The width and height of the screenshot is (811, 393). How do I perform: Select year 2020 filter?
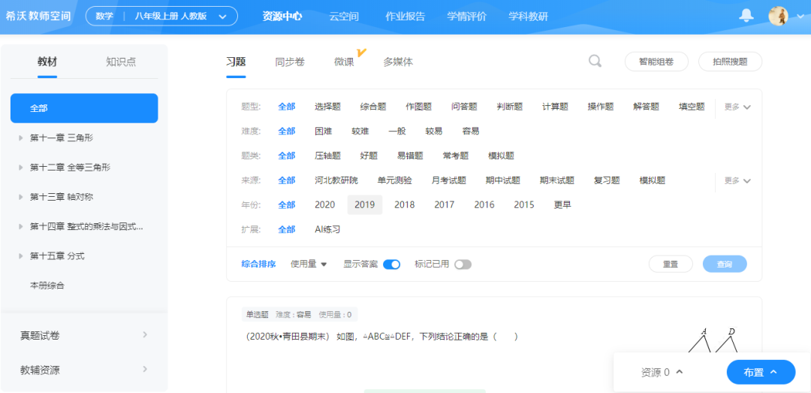pos(325,204)
